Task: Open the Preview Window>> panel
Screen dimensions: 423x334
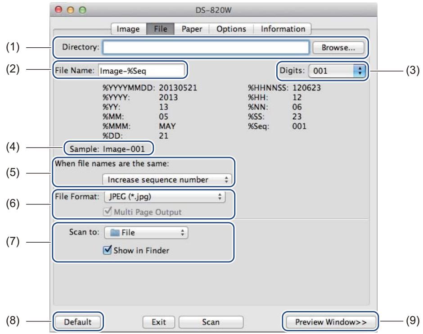Action: click(x=331, y=322)
